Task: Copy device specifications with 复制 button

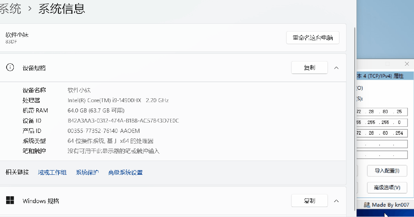Action: tap(309, 68)
